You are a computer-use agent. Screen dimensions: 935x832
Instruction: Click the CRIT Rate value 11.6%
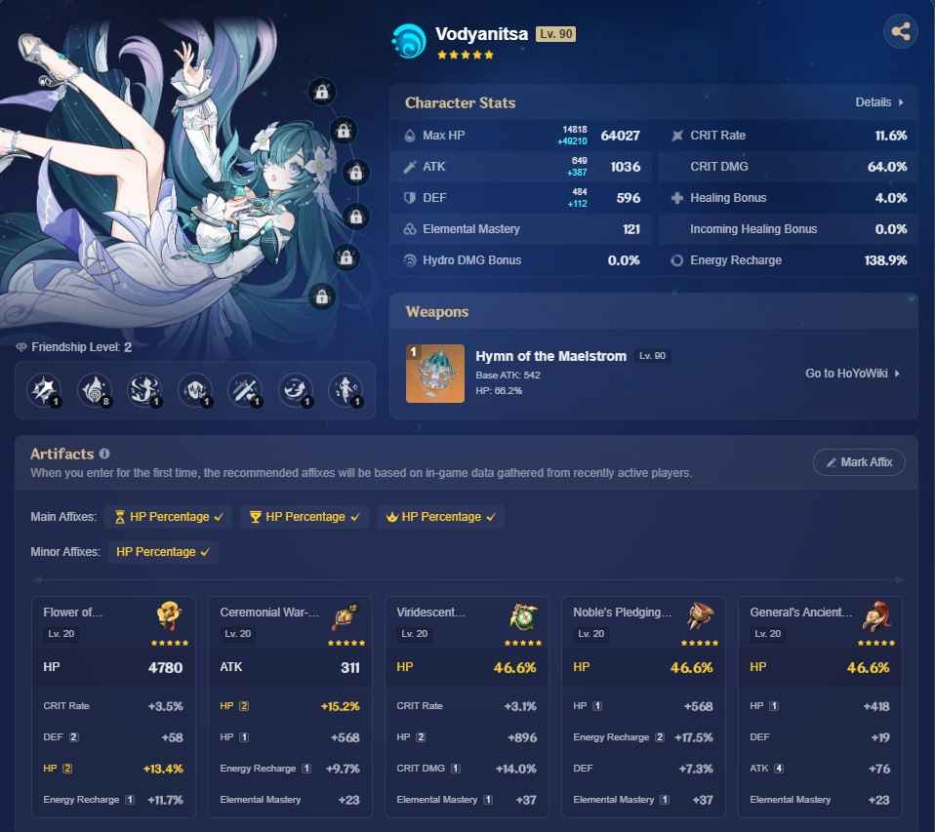pos(891,136)
